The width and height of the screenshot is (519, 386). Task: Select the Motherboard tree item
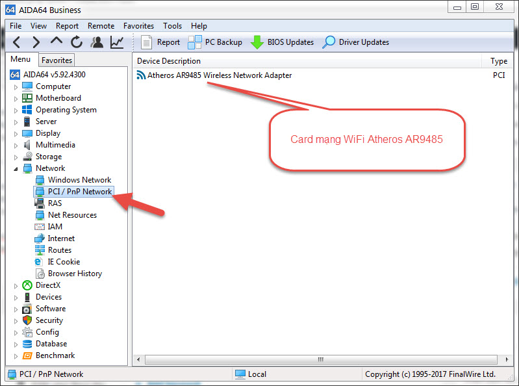tap(58, 98)
